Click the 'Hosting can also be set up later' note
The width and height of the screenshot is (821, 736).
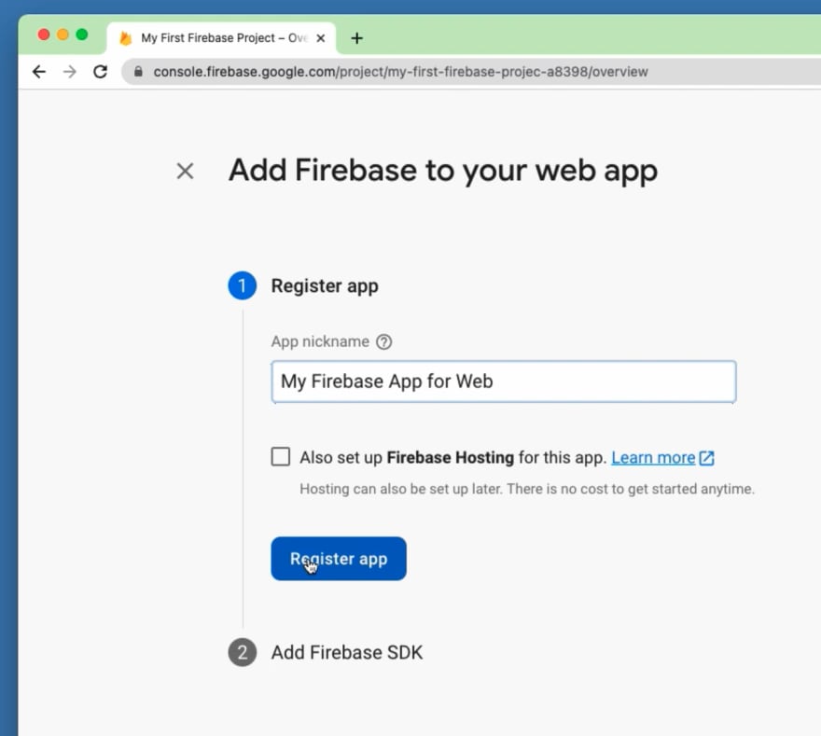pos(527,489)
